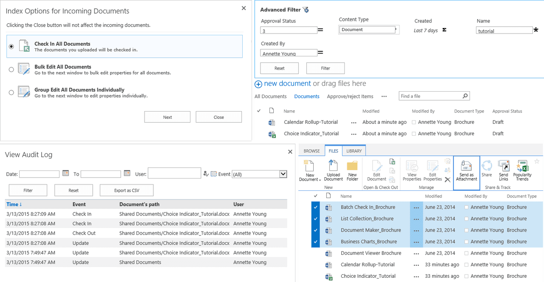
Task: Click the Filter button in Audit Log
Action: (28, 190)
